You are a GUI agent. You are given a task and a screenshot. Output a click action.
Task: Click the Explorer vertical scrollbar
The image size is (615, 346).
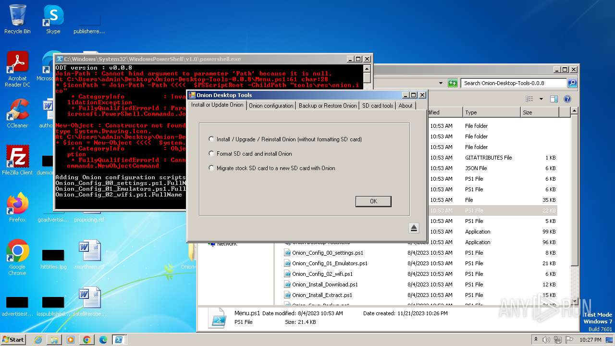point(574,190)
